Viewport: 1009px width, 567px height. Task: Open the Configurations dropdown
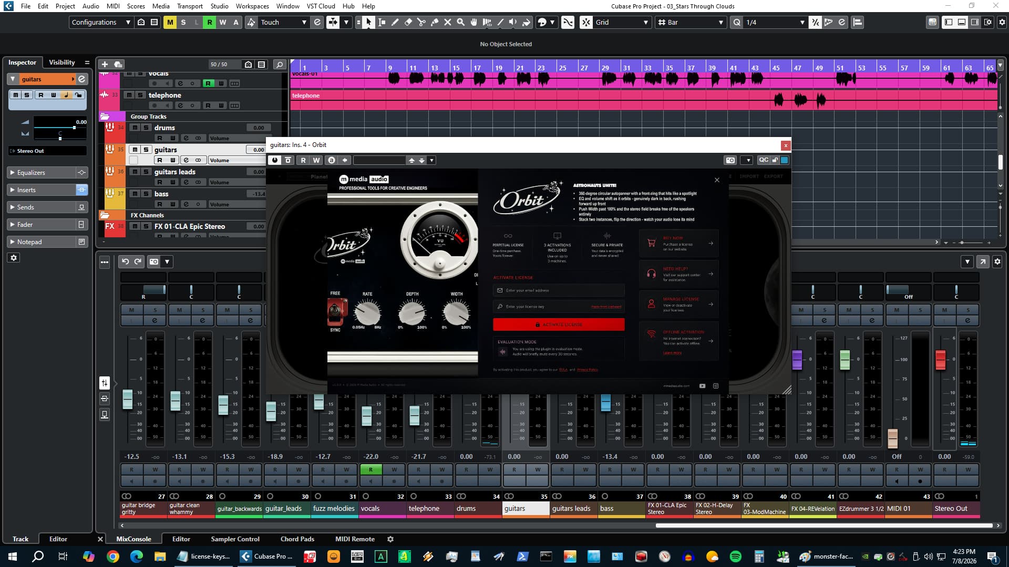101,22
